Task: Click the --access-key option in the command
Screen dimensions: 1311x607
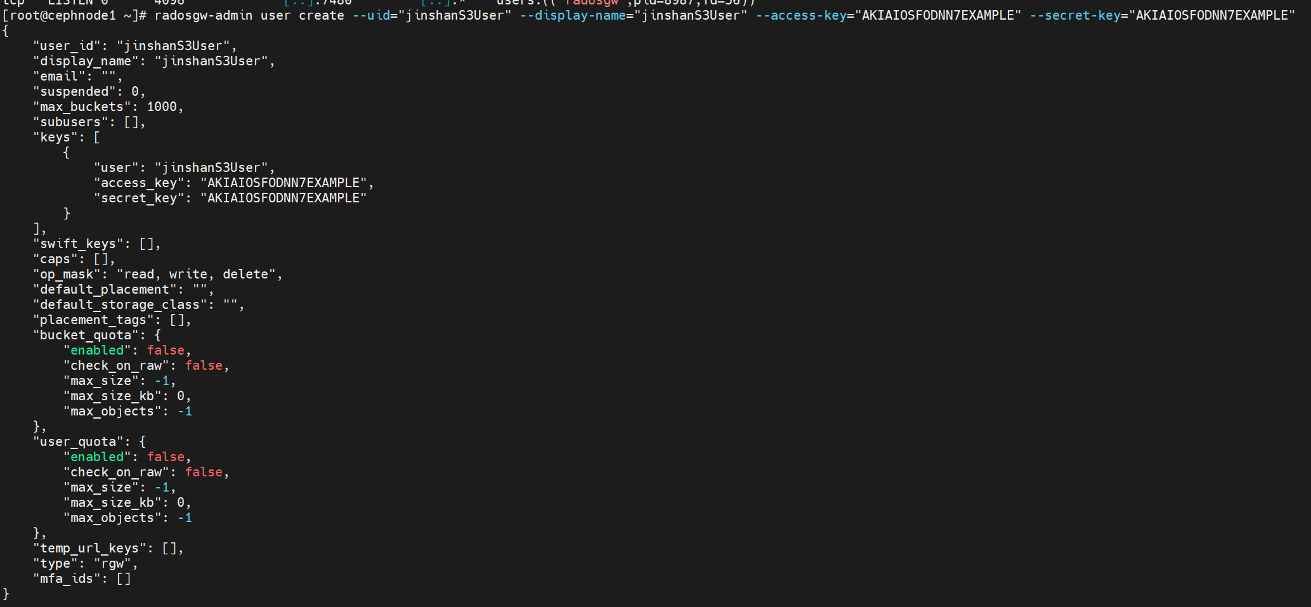Action: (801, 15)
